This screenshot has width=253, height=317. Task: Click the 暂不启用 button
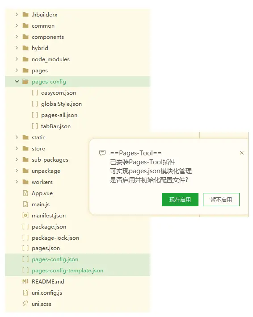click(x=221, y=200)
